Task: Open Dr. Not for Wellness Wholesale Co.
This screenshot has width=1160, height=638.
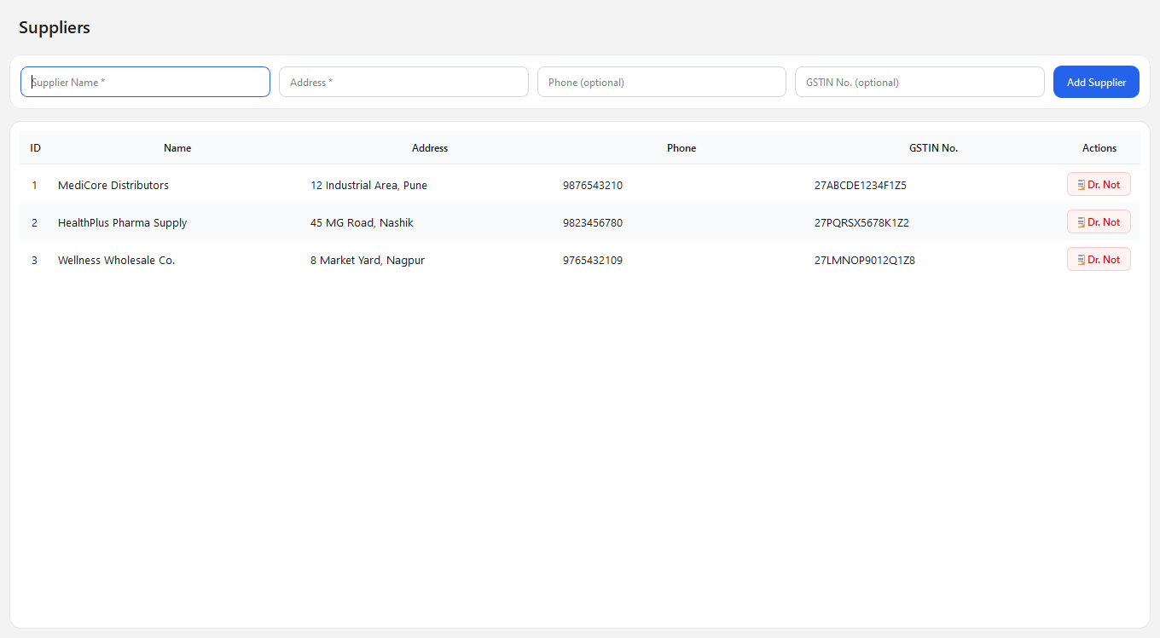Action: click(x=1099, y=259)
